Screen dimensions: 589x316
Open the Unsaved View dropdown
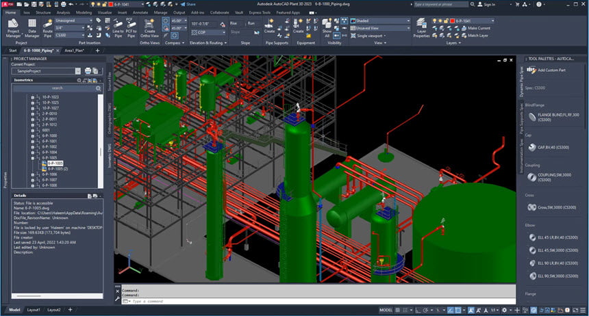pos(380,28)
